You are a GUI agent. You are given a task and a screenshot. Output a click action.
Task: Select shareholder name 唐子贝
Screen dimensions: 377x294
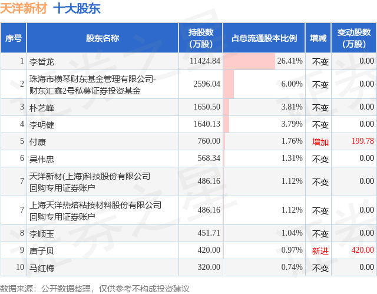tap(42, 251)
